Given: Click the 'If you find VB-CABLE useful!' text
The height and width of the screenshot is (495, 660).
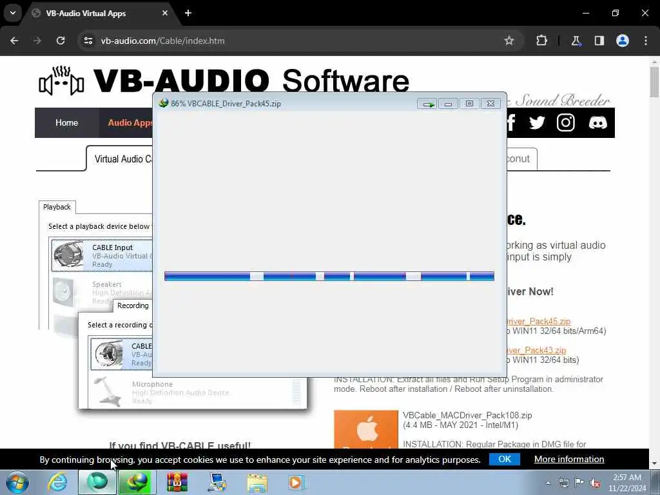Looking at the screenshot, I should pos(180,445).
